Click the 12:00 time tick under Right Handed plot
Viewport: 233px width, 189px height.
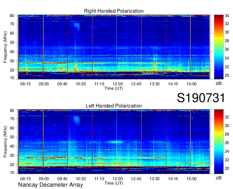point(118,84)
